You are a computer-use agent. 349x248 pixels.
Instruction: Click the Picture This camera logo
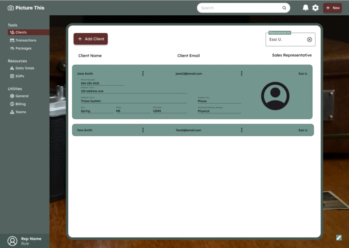(x=11, y=8)
